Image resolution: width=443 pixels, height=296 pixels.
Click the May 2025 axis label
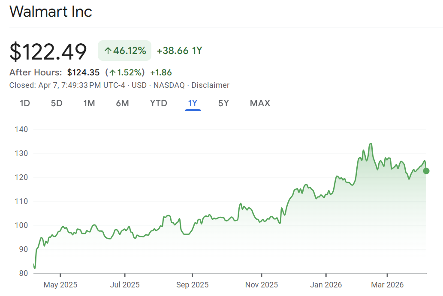60,284
